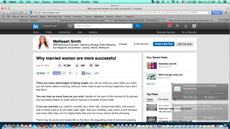Click Safari forward arrow button
The width and height of the screenshot is (230, 129).
tap(8, 13)
